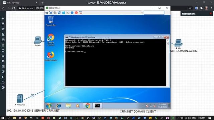Click the red round icon in QEMU toolbar

[76, 13]
